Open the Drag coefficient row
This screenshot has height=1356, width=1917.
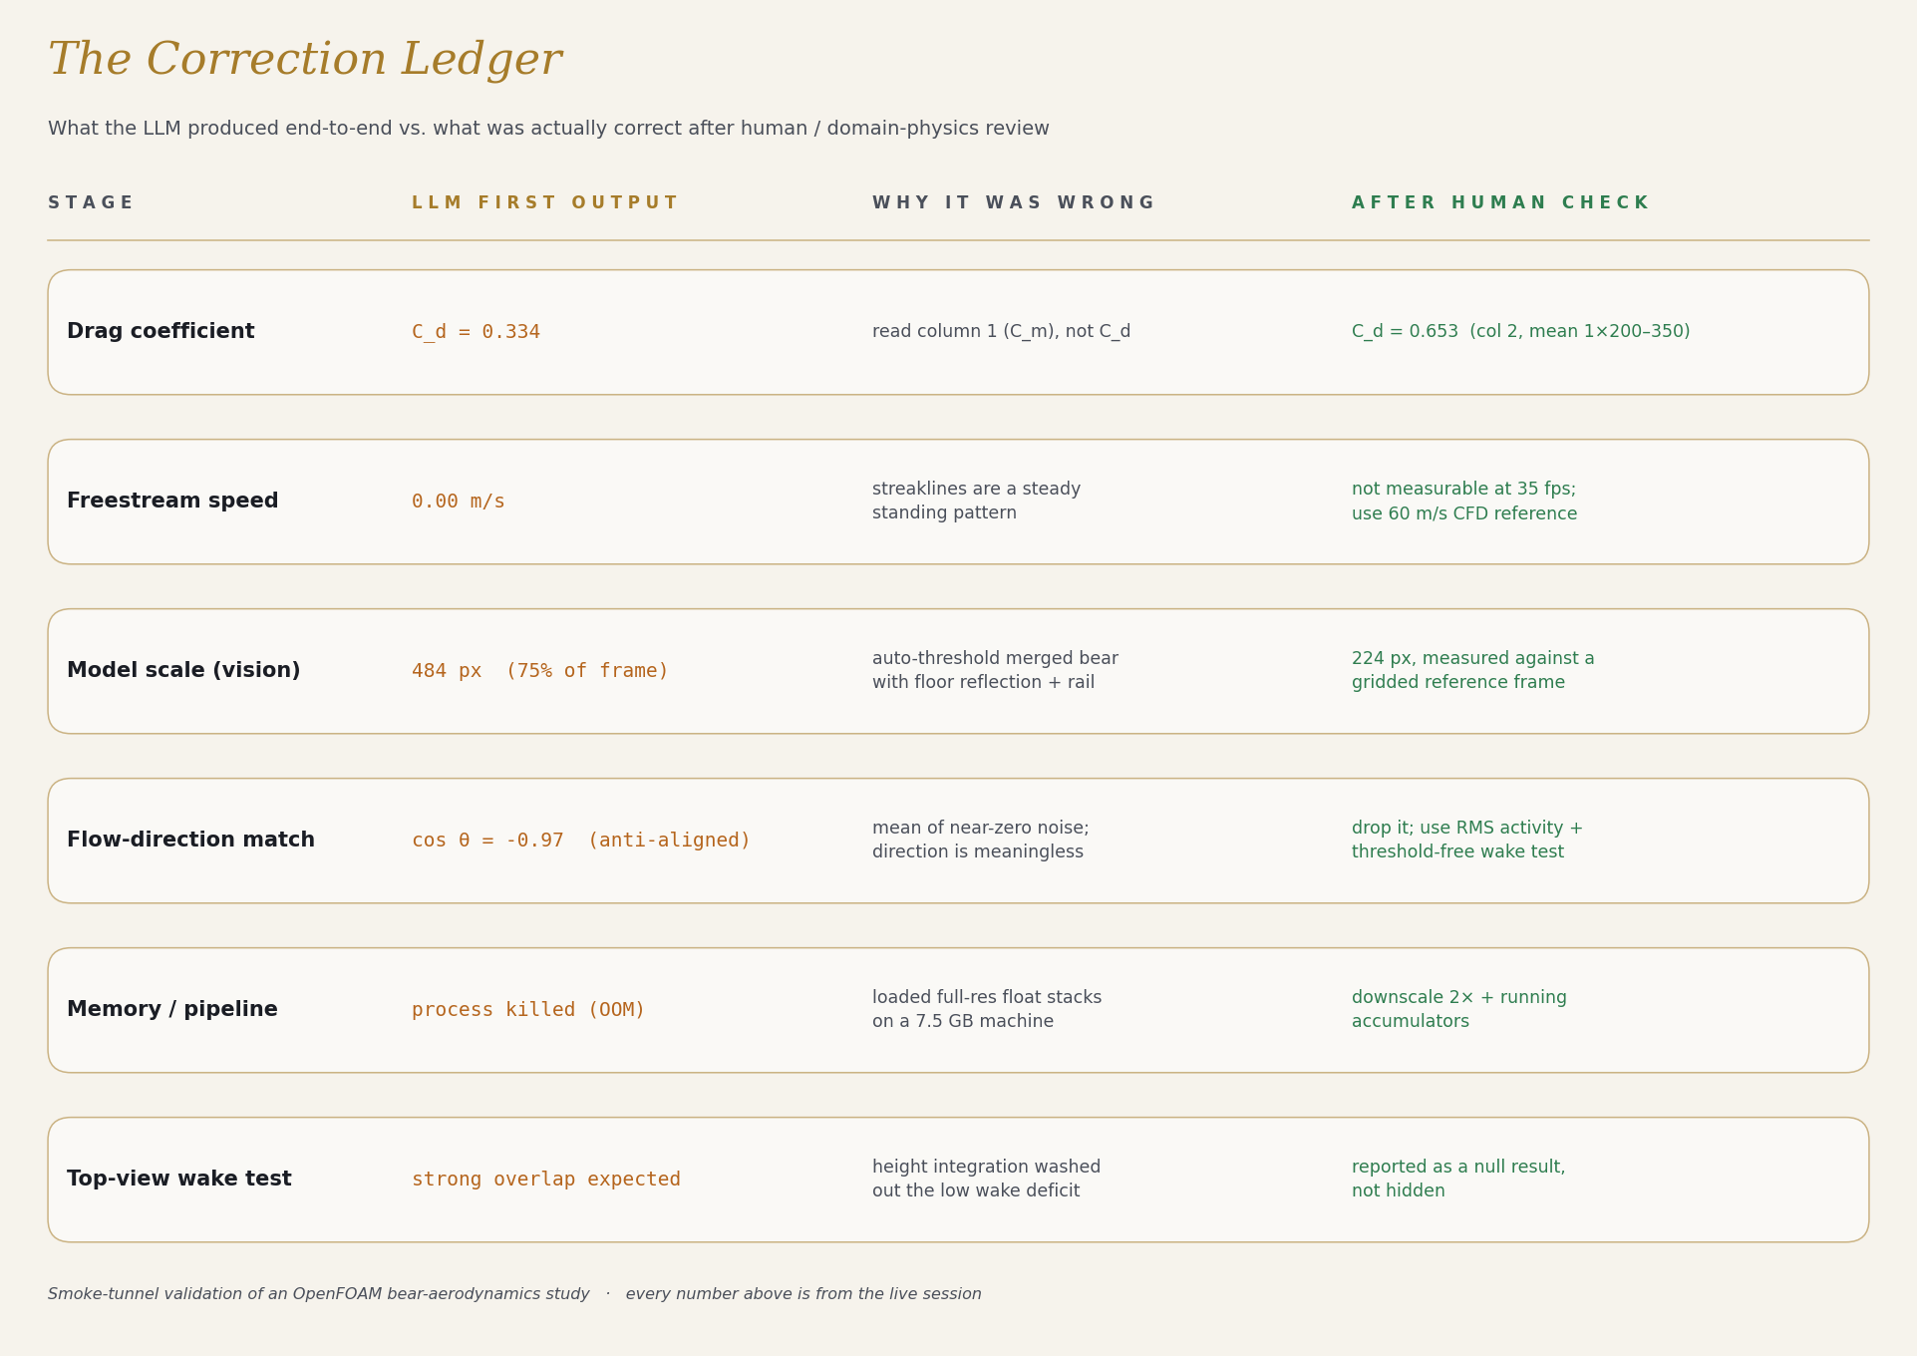point(958,332)
